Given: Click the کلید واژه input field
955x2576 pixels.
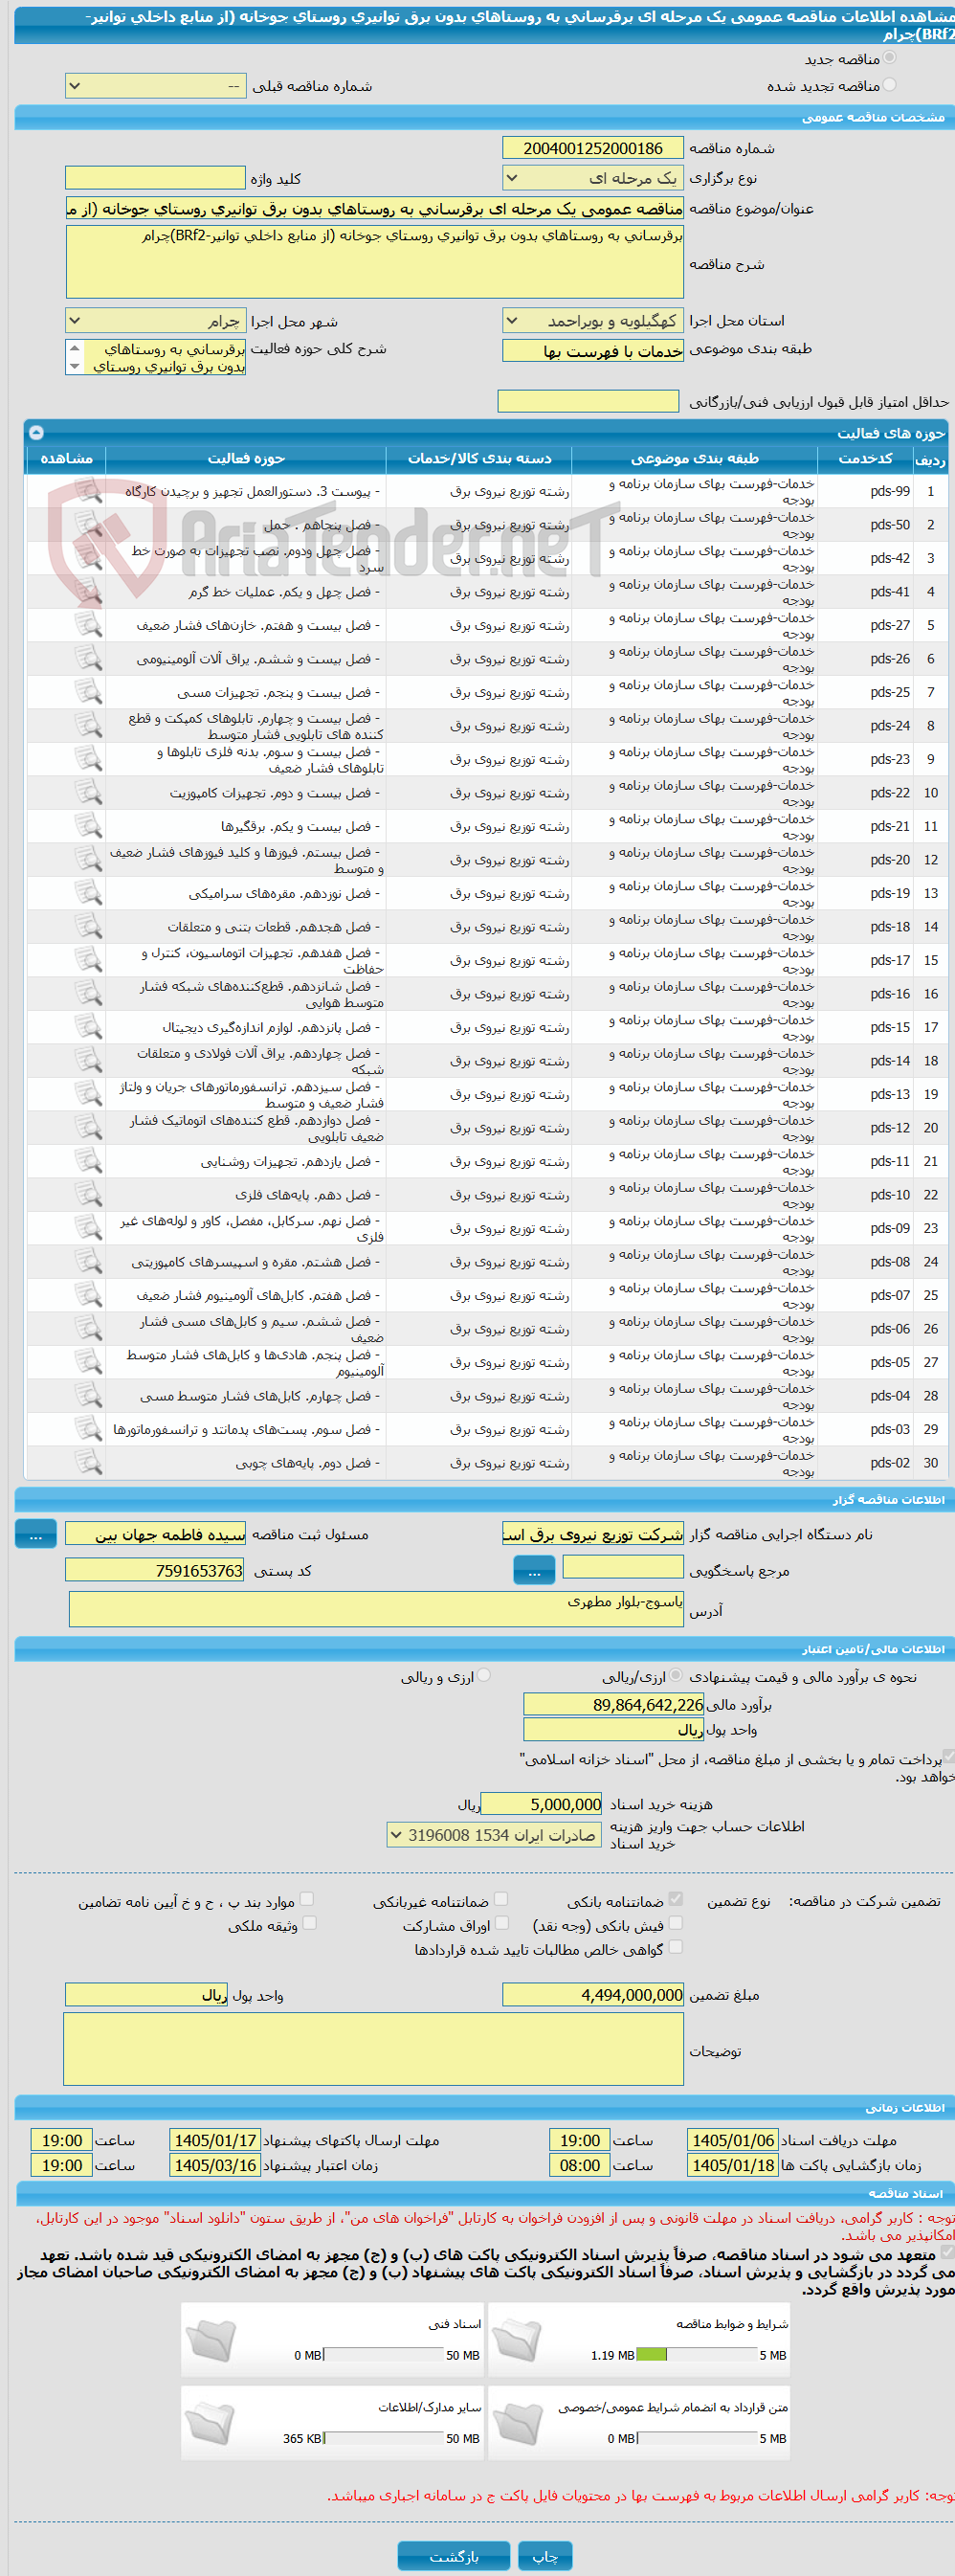Looking at the screenshot, I should point(155,178).
